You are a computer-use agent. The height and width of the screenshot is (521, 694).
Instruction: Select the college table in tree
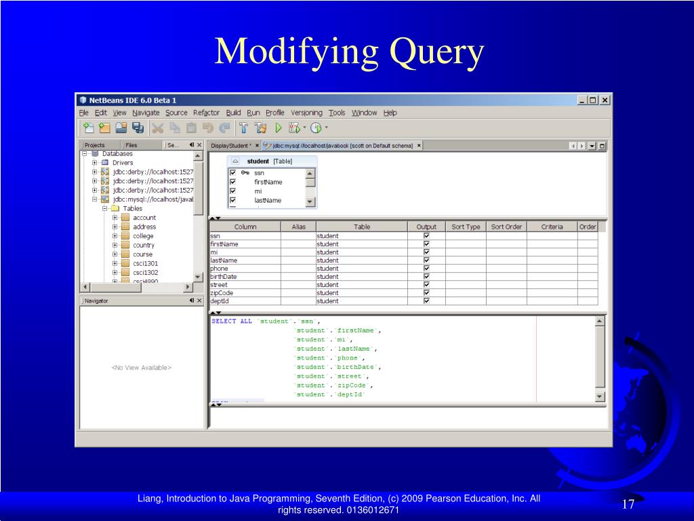(x=143, y=235)
